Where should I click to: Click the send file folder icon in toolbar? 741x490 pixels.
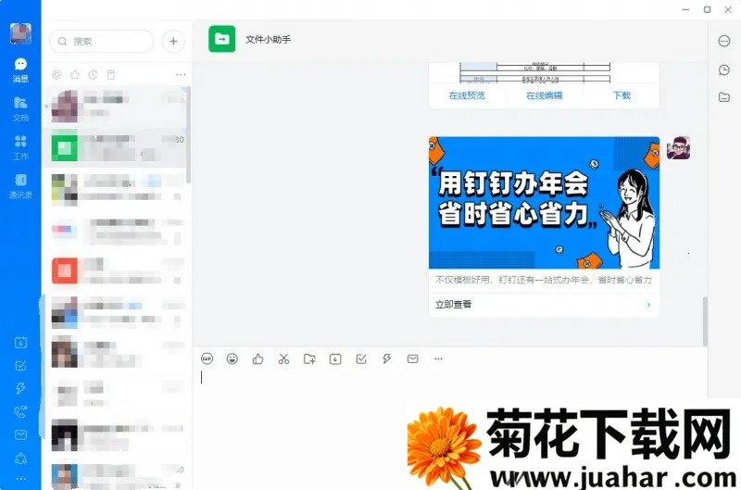coord(309,358)
